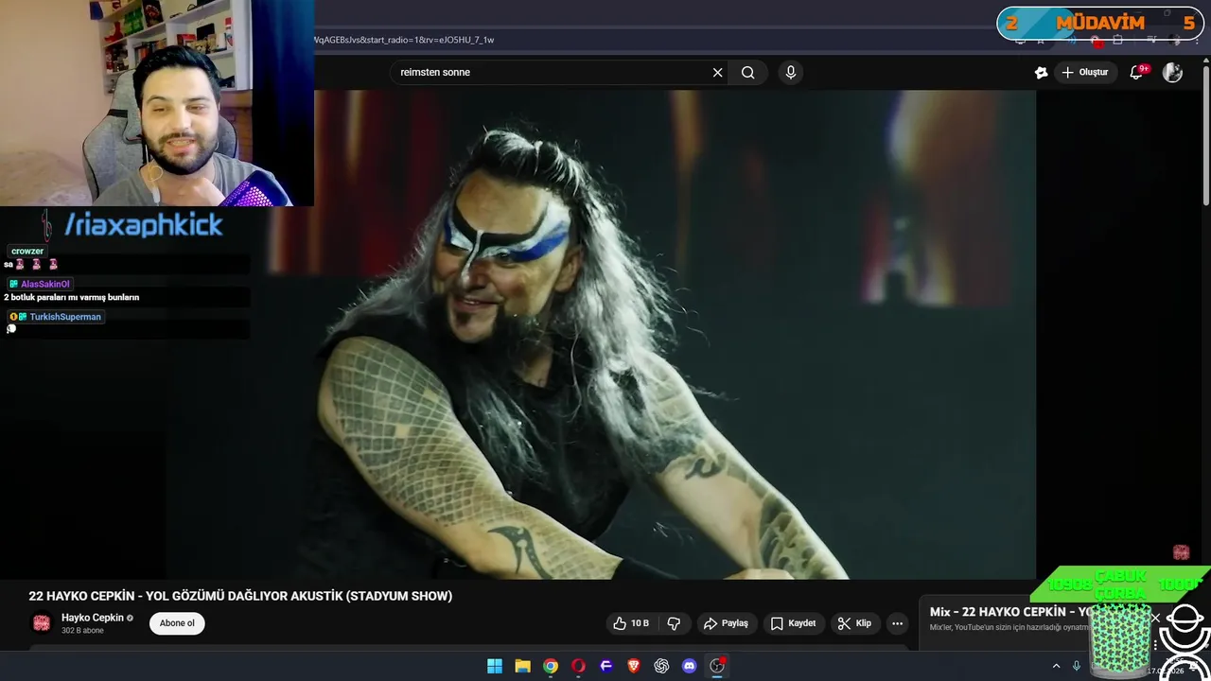Screen dimensions: 1211x681
Task: Click the Mix description 'Mix'ler, YouTube'un sizin için'
Action: (1009, 627)
